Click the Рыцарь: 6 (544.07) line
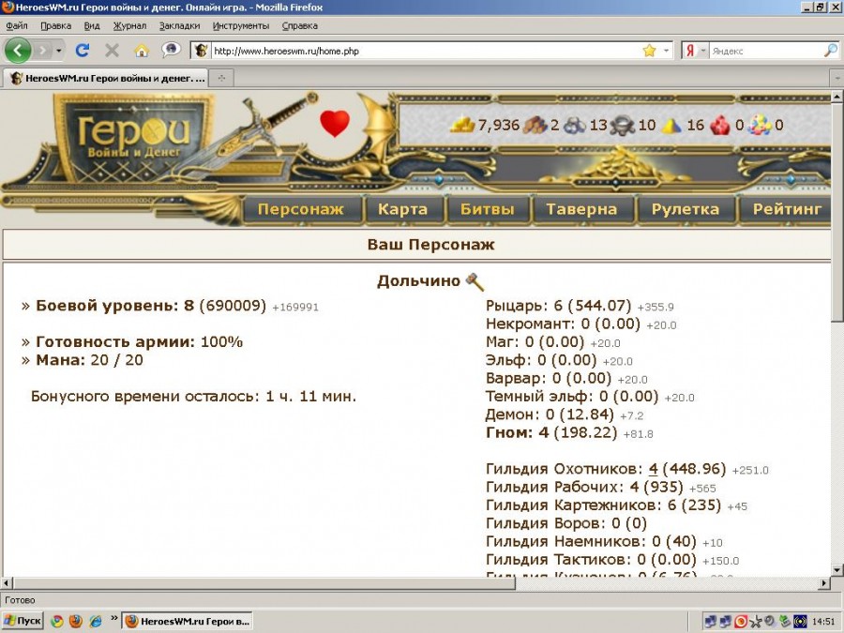This screenshot has height=633, width=844. click(x=558, y=306)
